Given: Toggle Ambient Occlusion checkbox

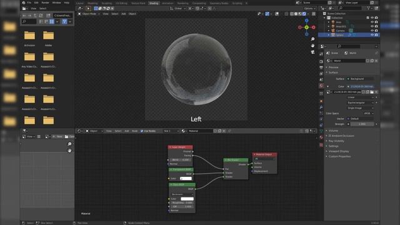Looking at the screenshot, I should [x=330, y=136].
